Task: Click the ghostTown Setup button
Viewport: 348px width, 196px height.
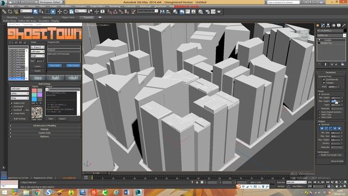Action: [38, 77]
